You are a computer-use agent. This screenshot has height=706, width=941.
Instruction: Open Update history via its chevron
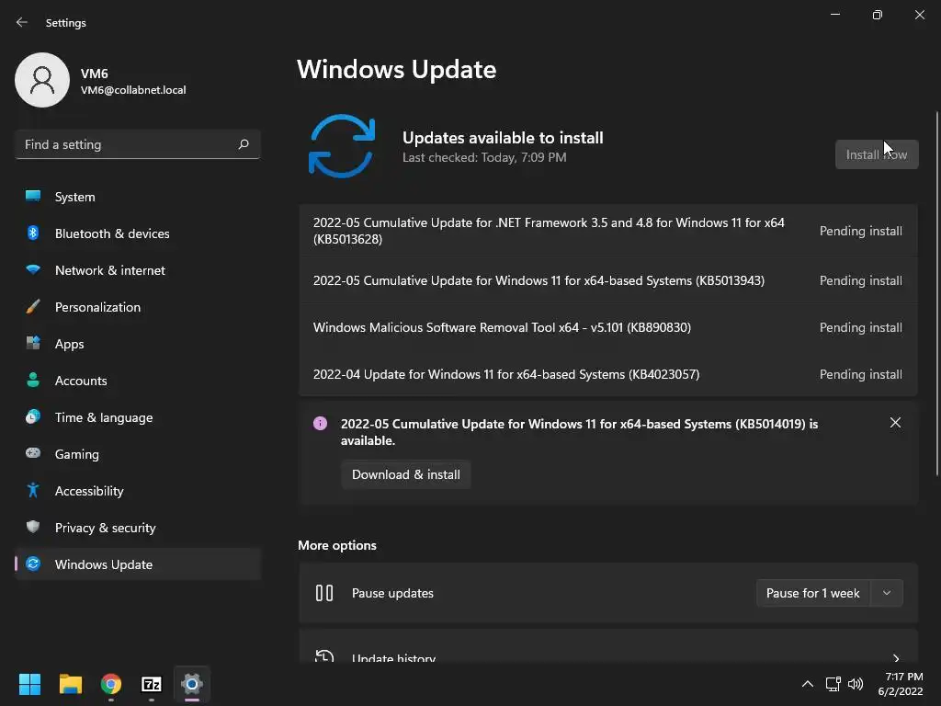click(896, 658)
